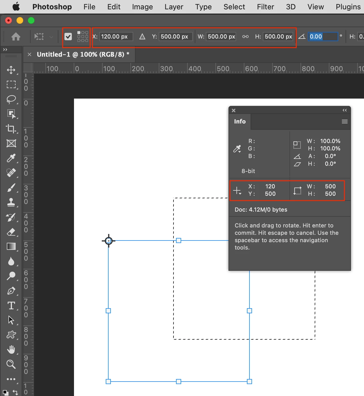Open the Info panel options menu
This screenshot has width=364, height=396.
tap(345, 122)
